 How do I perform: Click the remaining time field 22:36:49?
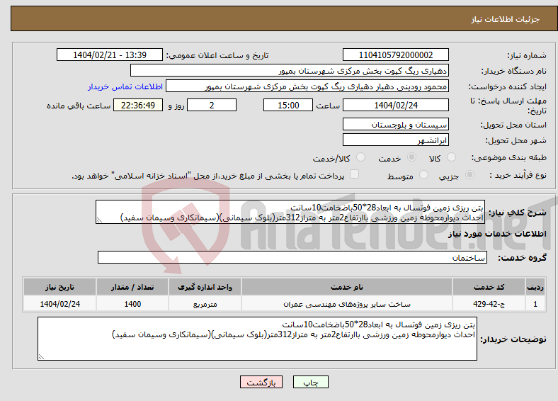coord(138,105)
